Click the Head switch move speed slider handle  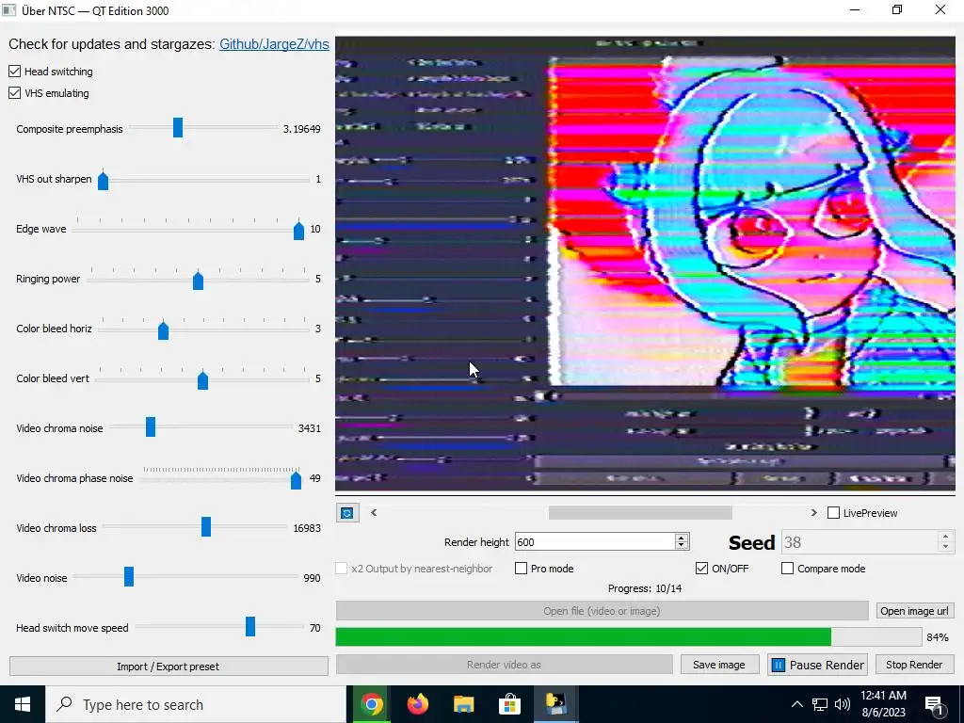tap(250, 626)
